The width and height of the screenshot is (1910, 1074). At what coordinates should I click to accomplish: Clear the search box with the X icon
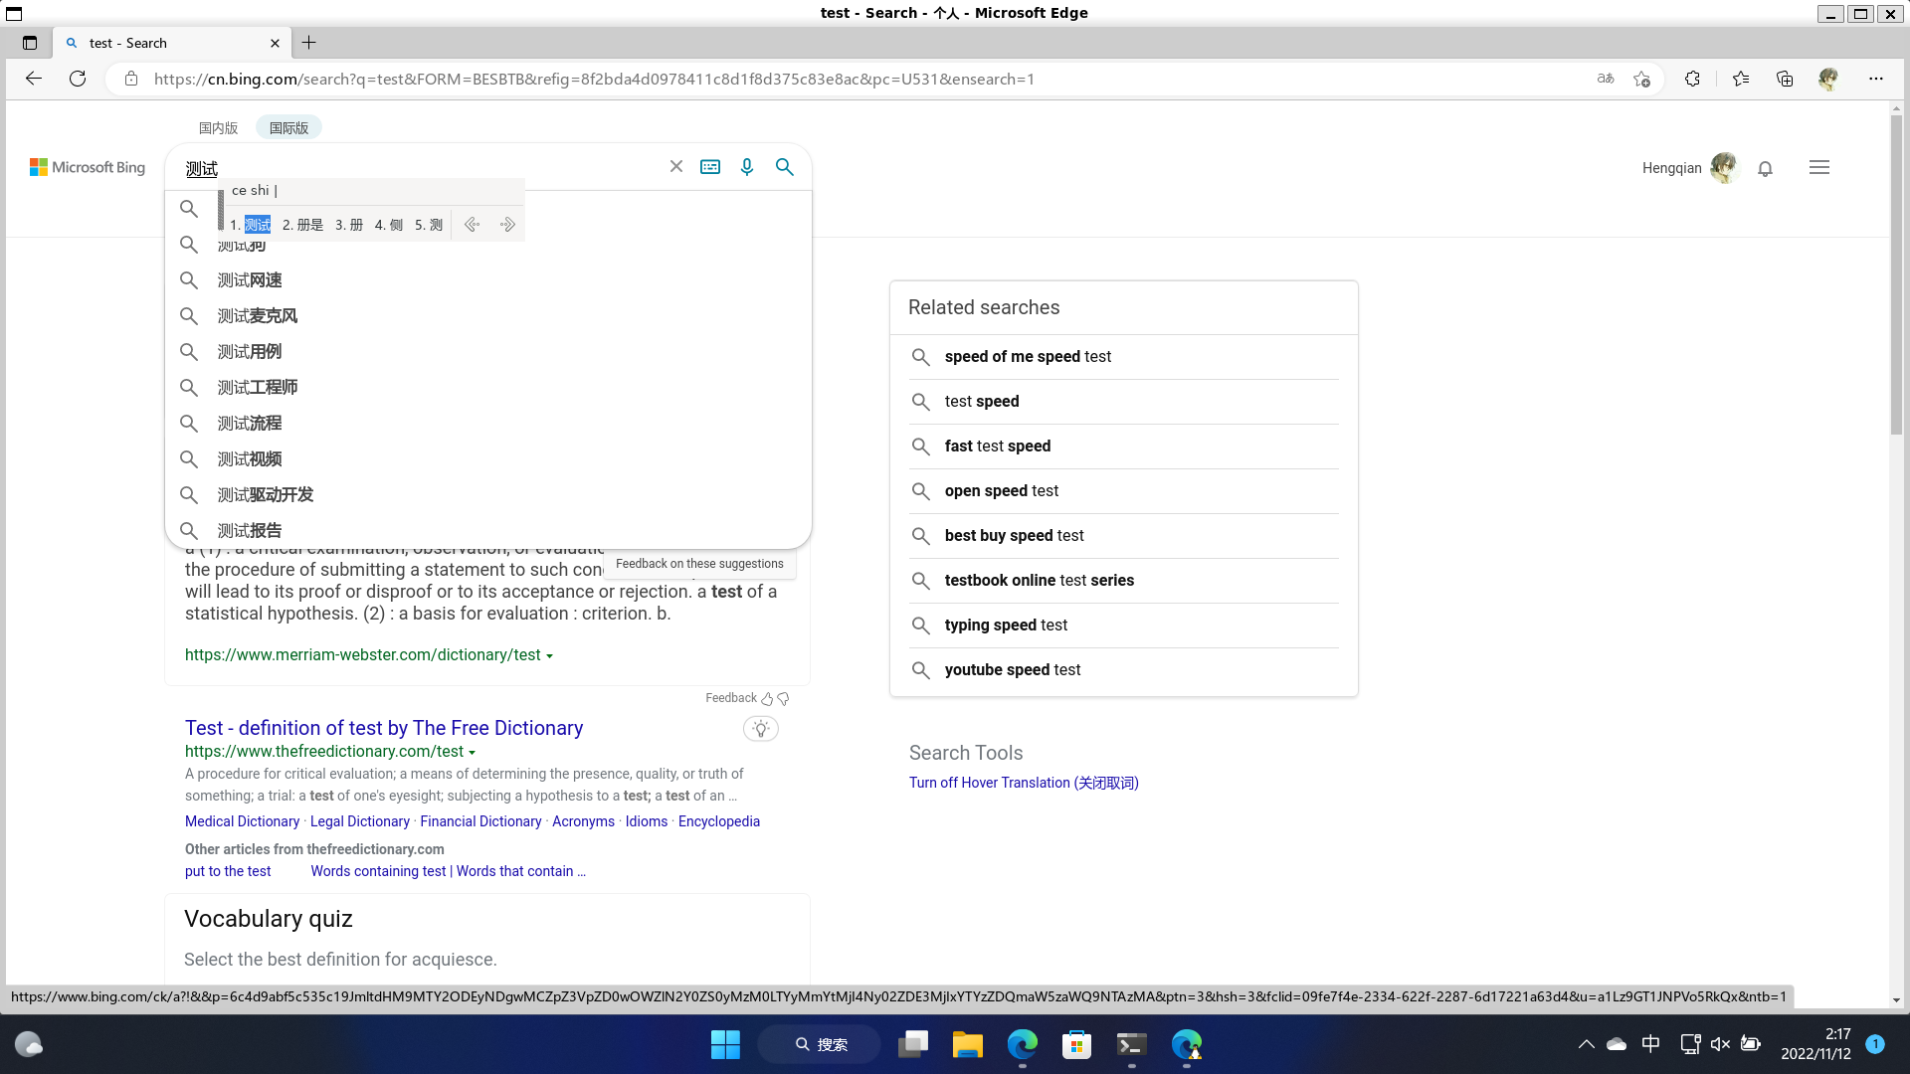[x=676, y=166]
